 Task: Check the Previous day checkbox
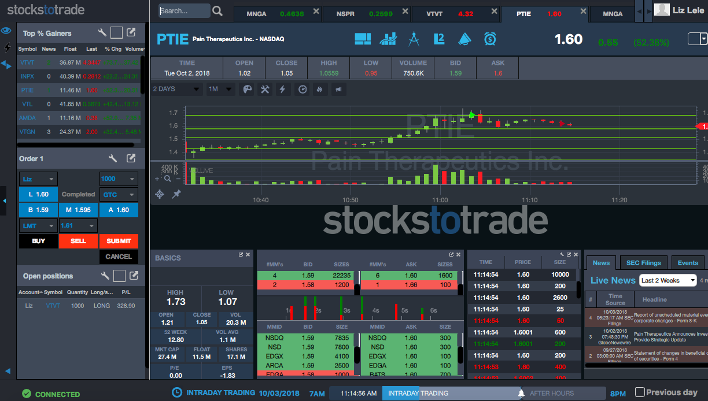[640, 392]
